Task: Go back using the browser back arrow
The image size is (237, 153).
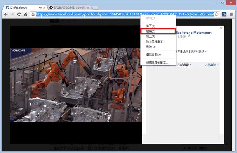Action: (6, 14)
